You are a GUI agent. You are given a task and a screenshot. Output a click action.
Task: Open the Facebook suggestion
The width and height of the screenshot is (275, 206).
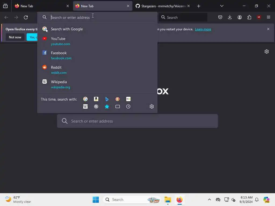click(x=97, y=55)
